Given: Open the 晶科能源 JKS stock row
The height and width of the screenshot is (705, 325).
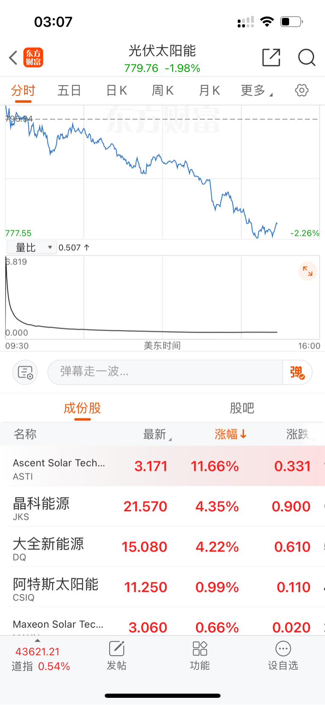Looking at the screenshot, I should [x=162, y=506].
